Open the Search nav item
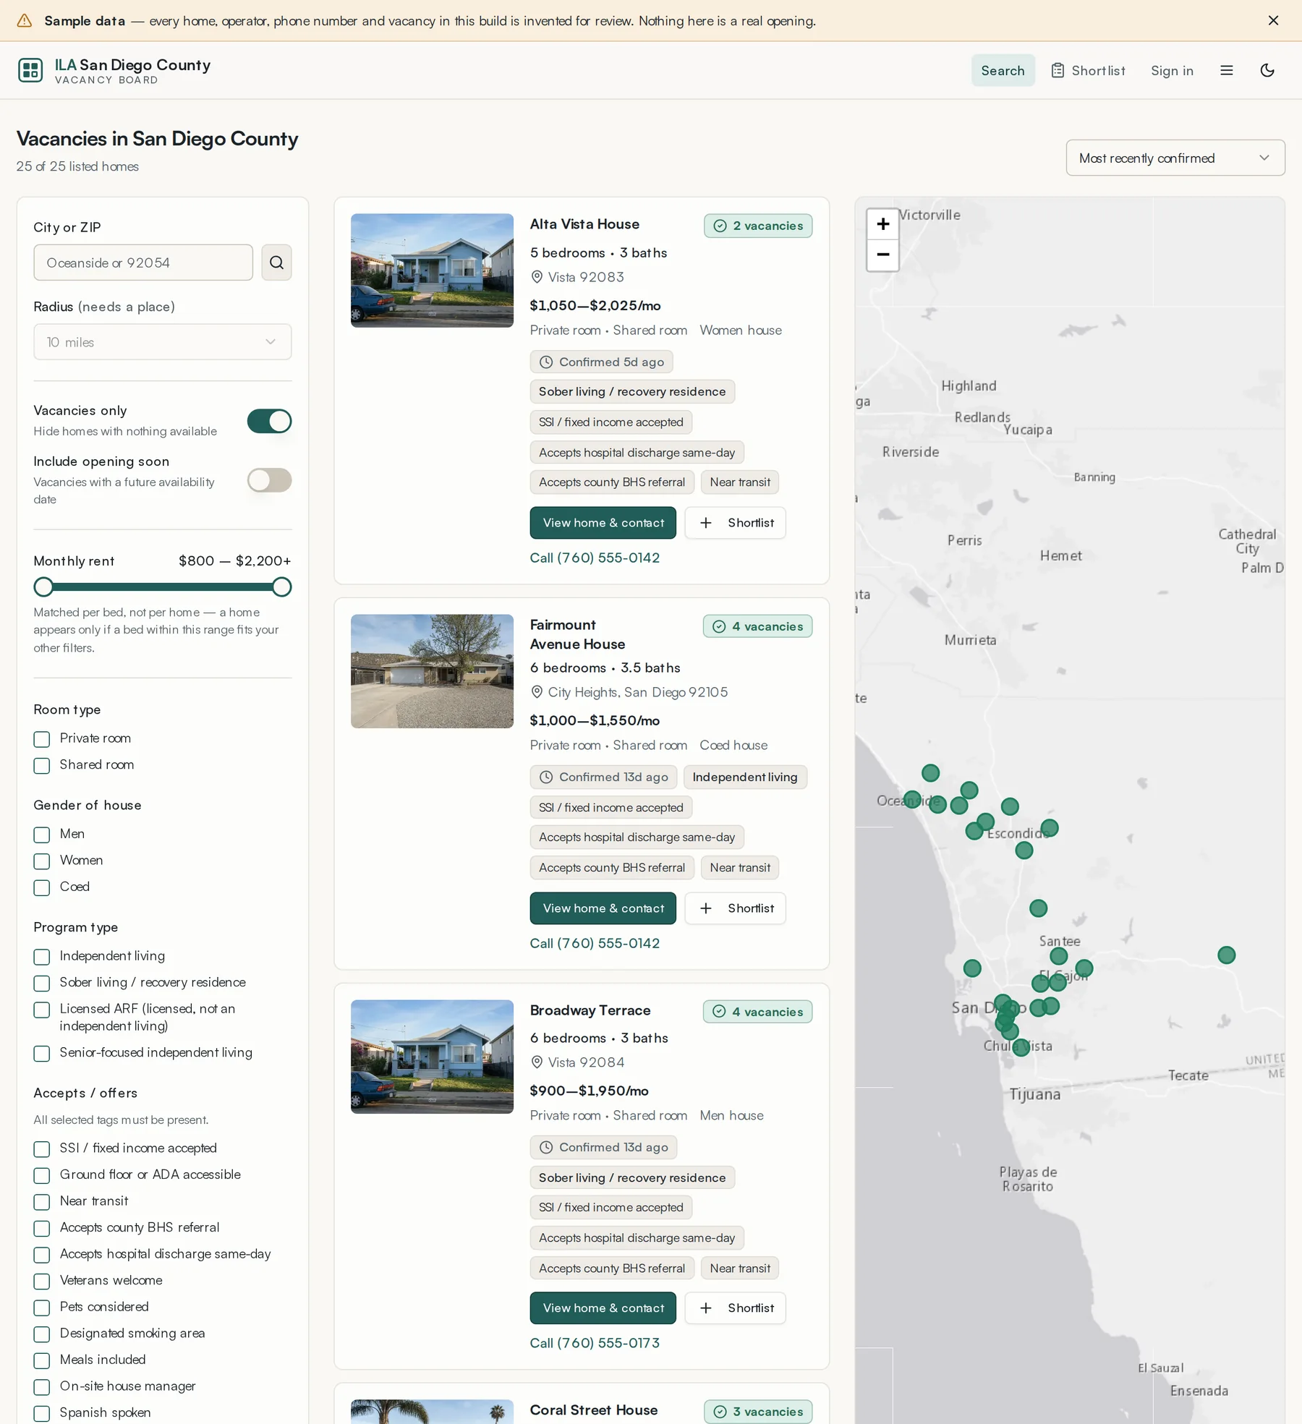 pyautogui.click(x=1003, y=70)
